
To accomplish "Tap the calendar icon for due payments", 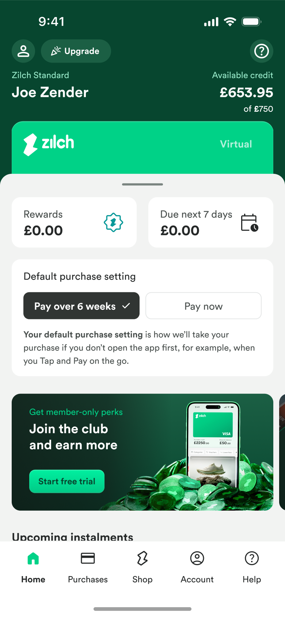I will 250,222.
